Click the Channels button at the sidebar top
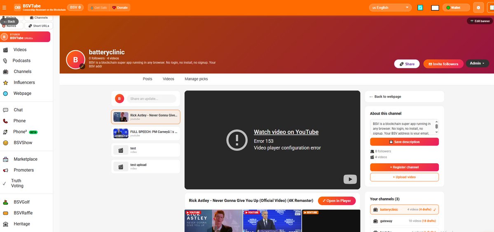494x232 pixels. [39, 18]
